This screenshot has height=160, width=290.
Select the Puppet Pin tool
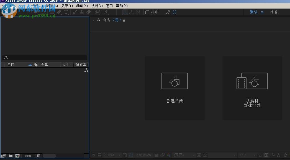[x=106, y=12]
